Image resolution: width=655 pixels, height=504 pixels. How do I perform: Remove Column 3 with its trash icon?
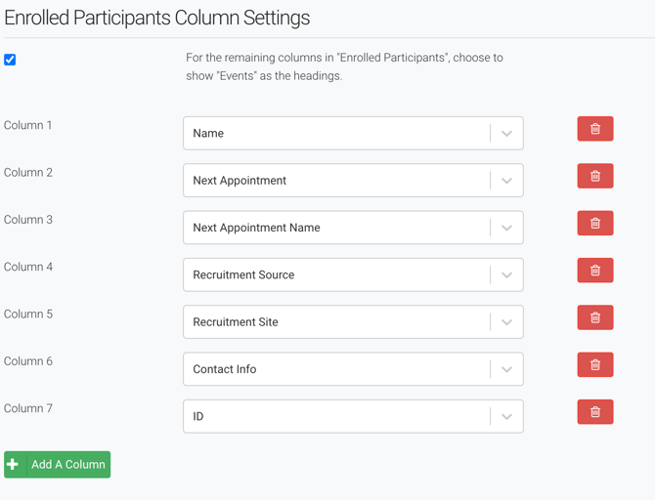594,224
